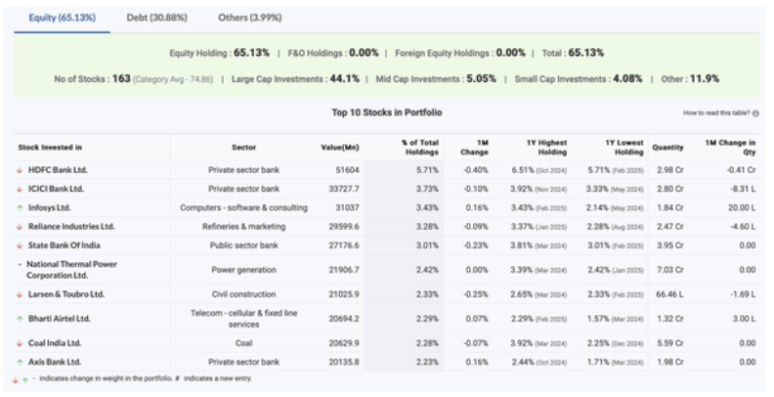This screenshot has height=397, width=774.
Task: Click the red down arrow beside Coal India
Action: tap(20, 343)
